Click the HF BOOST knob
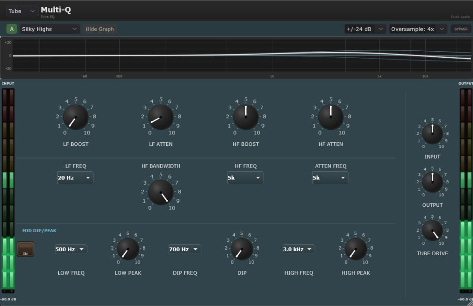The image size is (473, 306). click(x=246, y=117)
